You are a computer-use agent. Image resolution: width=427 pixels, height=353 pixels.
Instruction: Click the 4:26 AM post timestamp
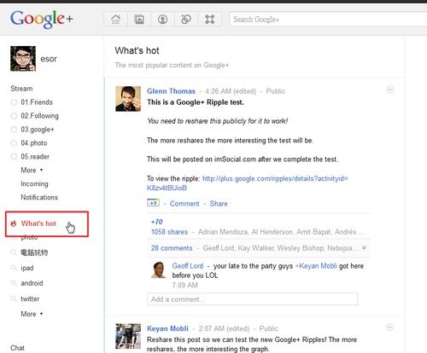click(x=219, y=91)
